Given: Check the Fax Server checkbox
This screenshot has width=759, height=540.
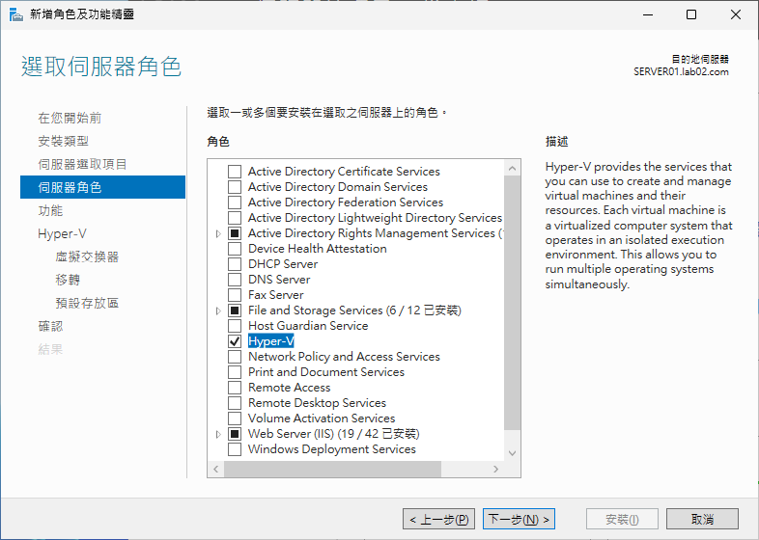Looking at the screenshot, I should point(235,295).
